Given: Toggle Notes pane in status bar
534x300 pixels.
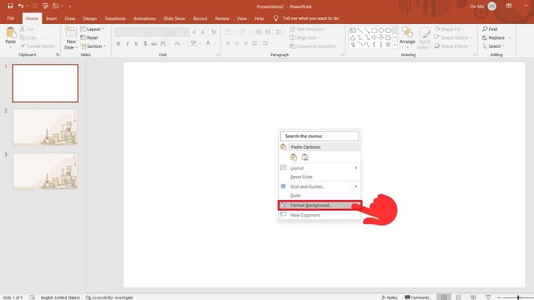Looking at the screenshot, I should 389,297.
